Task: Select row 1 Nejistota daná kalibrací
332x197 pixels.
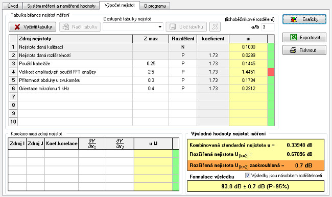Action: click(x=75, y=47)
